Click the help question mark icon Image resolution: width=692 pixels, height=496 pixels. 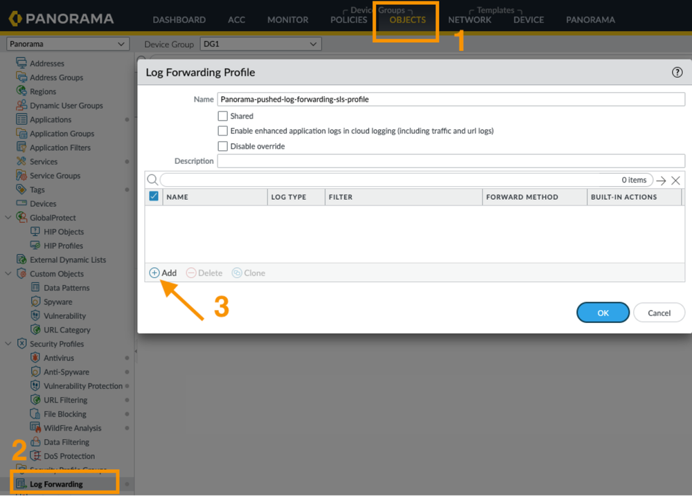(x=677, y=73)
